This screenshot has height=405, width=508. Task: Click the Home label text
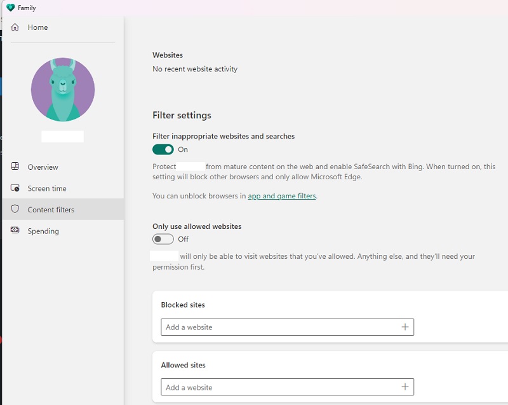pos(37,27)
